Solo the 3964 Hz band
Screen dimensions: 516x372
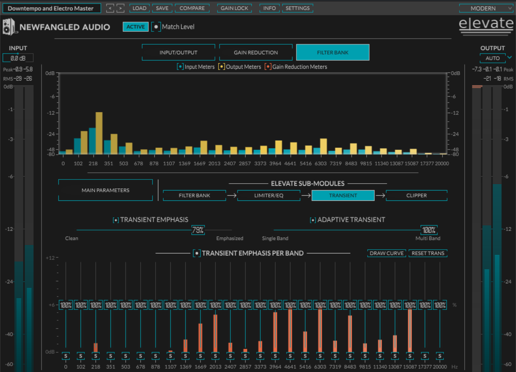click(275, 356)
